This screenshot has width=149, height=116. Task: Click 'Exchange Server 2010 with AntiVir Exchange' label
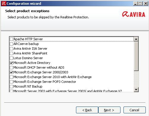tap(53, 77)
